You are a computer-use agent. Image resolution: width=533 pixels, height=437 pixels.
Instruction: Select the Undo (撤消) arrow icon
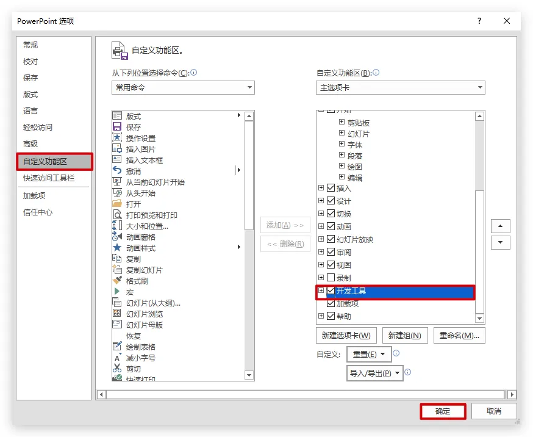[117, 171]
